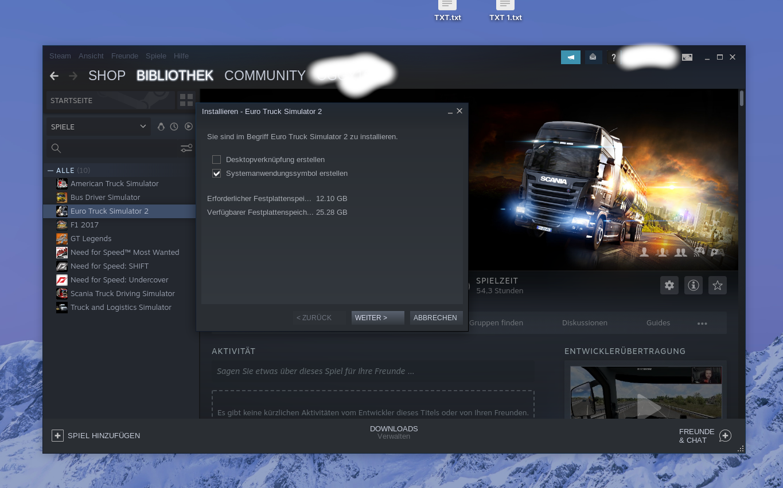
Task: Click the plus icon beside Spiel hinzufügen
Action: 57,436
